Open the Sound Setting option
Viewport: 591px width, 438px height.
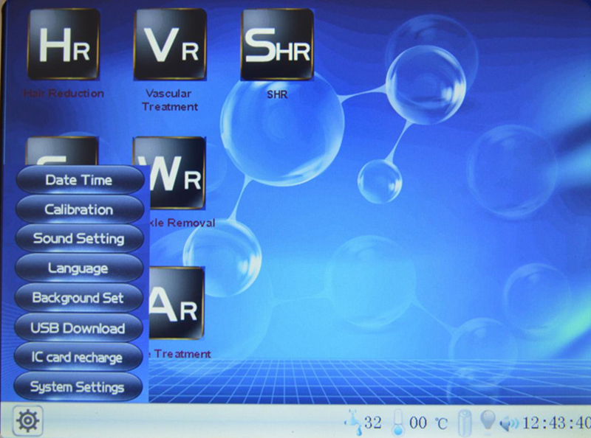pos(79,239)
